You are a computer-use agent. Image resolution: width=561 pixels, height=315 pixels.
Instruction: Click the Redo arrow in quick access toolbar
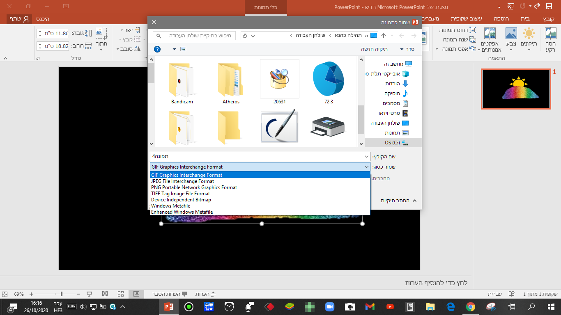537,6
